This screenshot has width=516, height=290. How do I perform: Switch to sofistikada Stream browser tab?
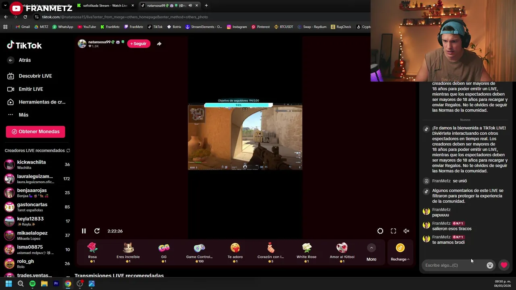pyautogui.click(x=105, y=6)
